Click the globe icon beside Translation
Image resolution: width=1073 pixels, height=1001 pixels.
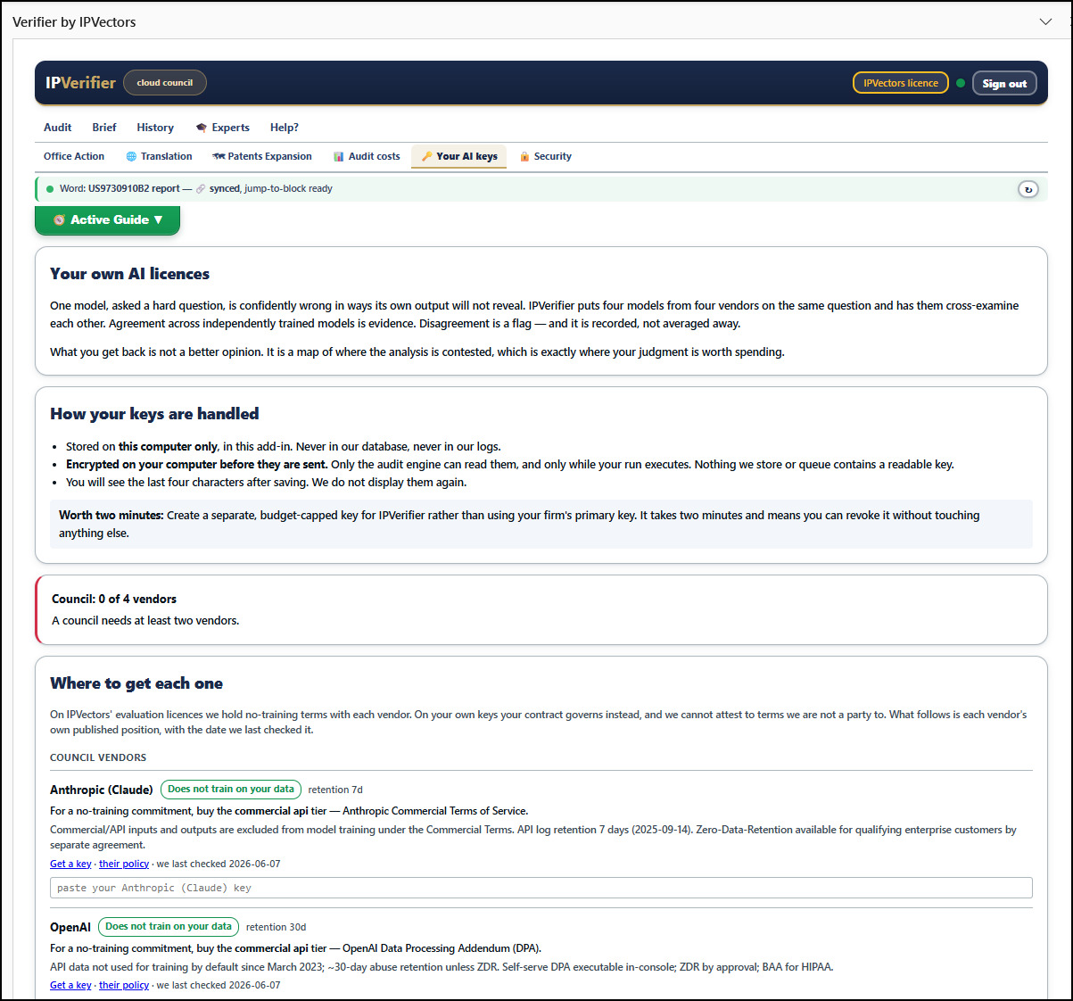pos(131,156)
